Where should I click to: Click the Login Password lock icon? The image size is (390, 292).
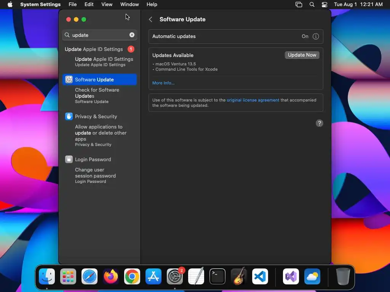point(69,159)
